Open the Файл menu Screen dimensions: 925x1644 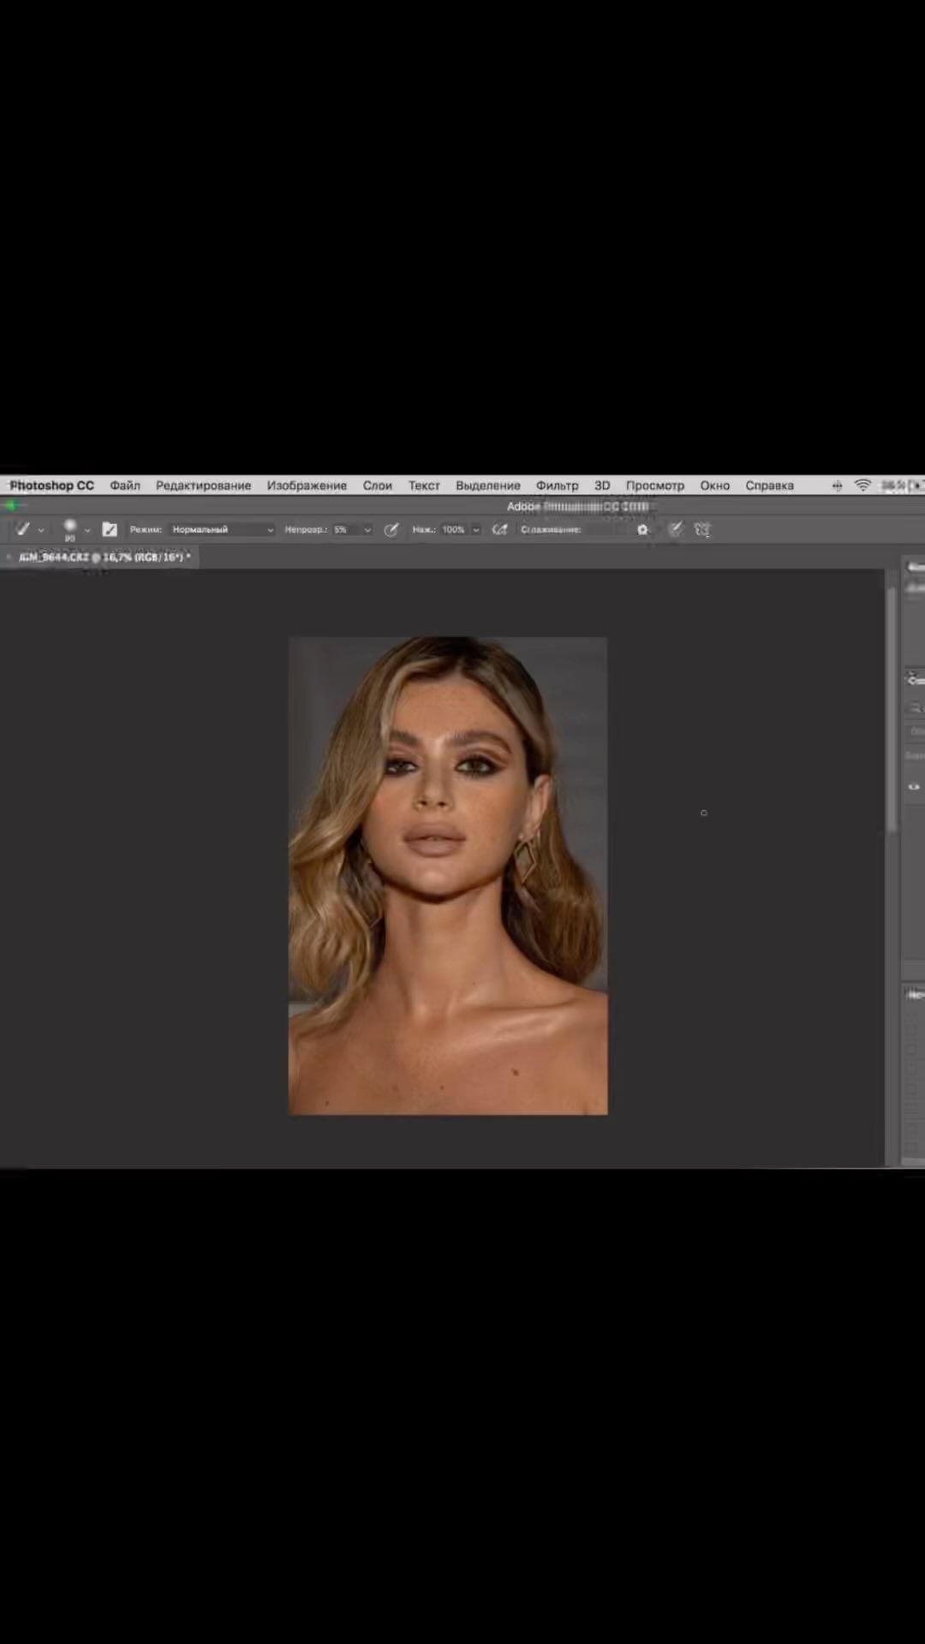click(125, 485)
